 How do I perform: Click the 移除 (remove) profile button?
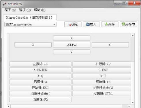point(73,24)
